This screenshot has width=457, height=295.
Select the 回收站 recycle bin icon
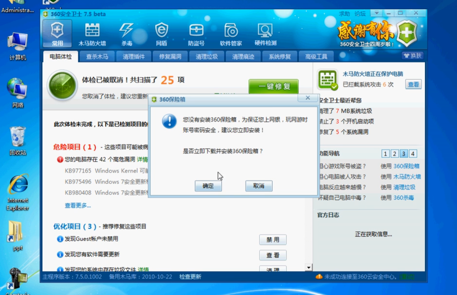[x=17, y=141]
